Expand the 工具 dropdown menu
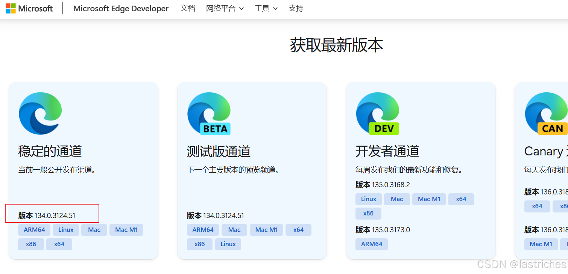 click(x=266, y=8)
